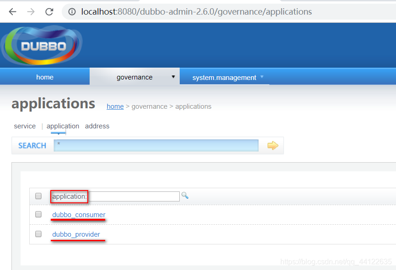Go back with the browser back arrow
This screenshot has height=270, width=396.
click(x=12, y=11)
